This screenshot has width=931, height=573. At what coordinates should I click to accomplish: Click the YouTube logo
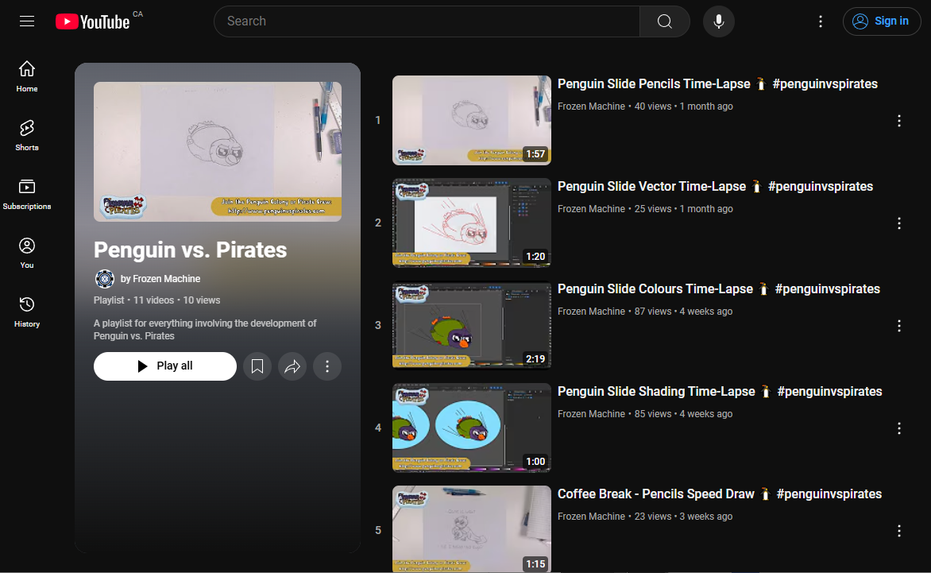pos(93,21)
